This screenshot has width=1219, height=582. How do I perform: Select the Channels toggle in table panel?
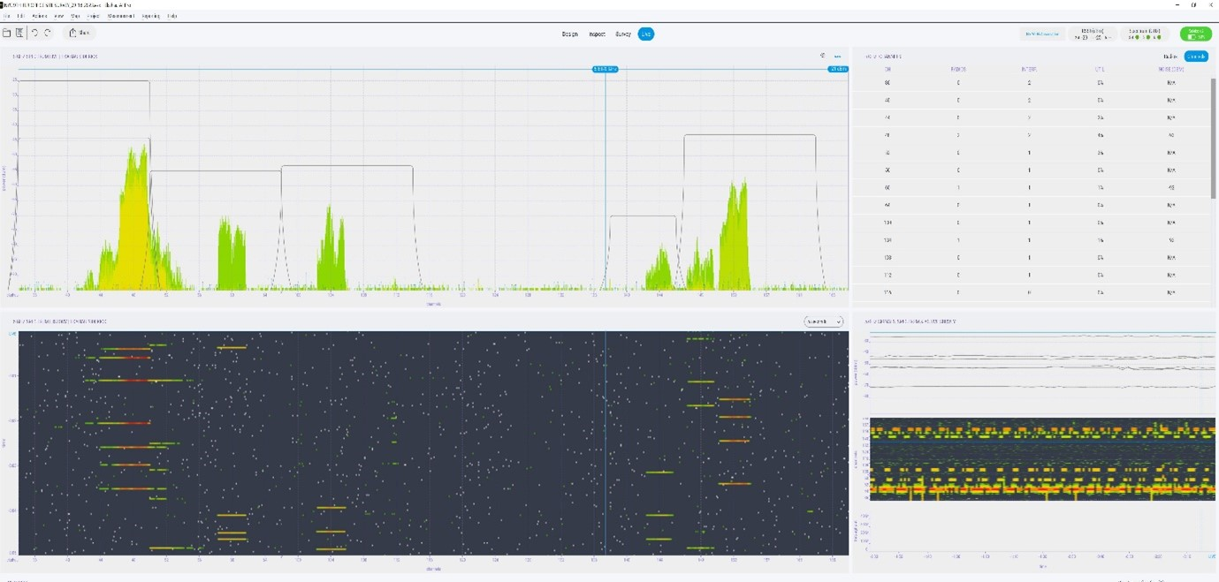pos(1195,57)
